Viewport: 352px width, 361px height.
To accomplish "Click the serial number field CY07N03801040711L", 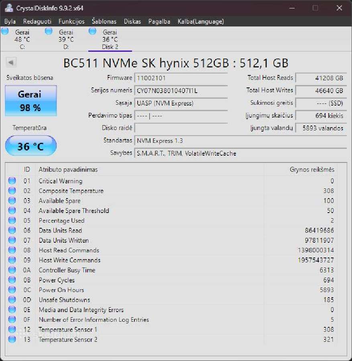I will pos(181,91).
